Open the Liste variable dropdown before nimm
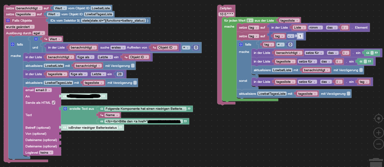The height and width of the screenshot is (167, 384). pos(300,28)
